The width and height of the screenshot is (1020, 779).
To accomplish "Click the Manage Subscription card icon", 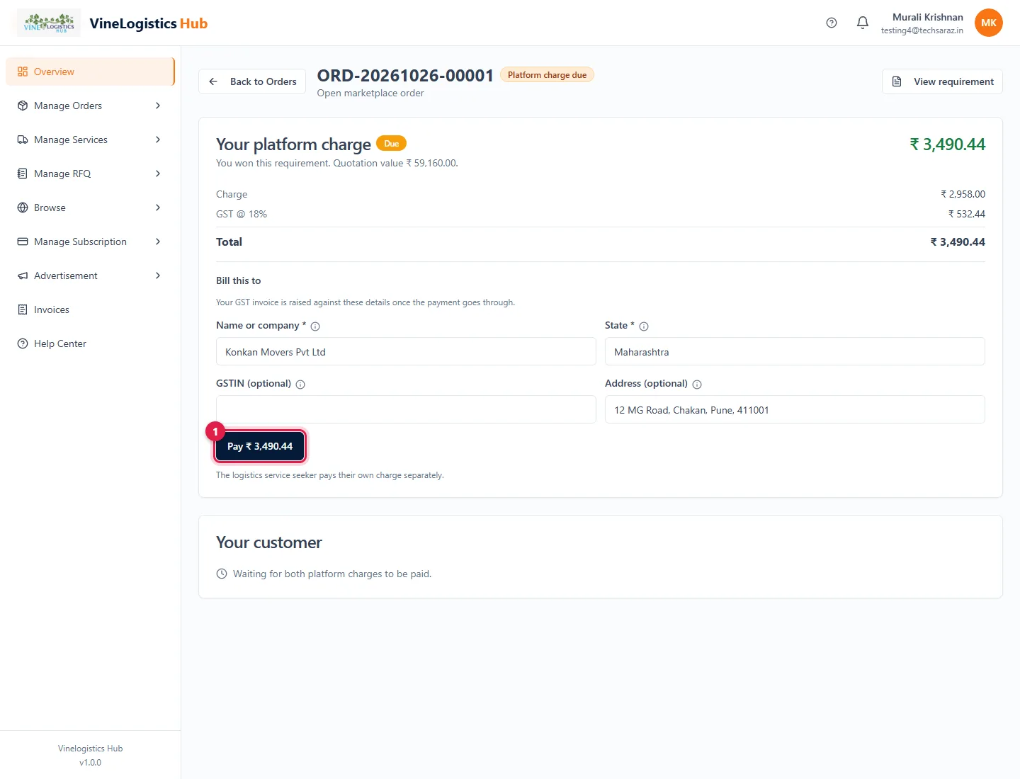I will coord(23,241).
